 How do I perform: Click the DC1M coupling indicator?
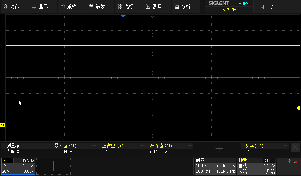click(x=29, y=161)
